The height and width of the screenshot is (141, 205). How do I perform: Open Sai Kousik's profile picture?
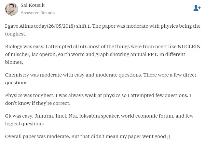[x=12, y=9]
